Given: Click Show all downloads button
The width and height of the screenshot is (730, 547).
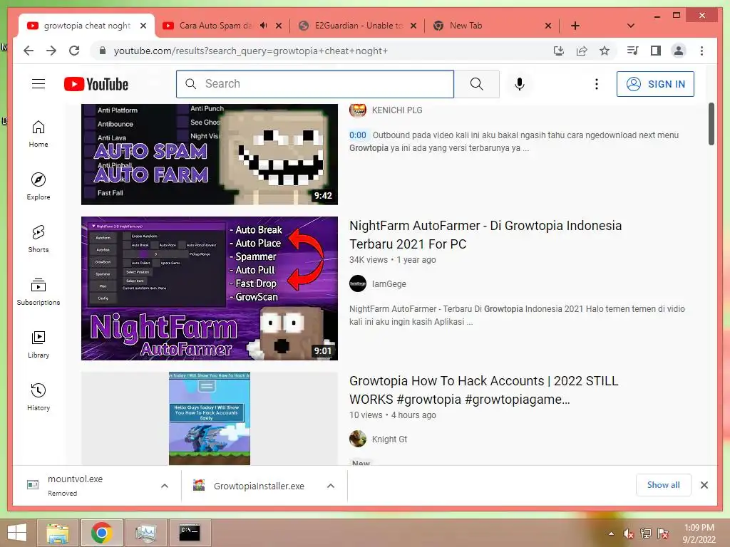Looking at the screenshot, I should click(x=664, y=485).
